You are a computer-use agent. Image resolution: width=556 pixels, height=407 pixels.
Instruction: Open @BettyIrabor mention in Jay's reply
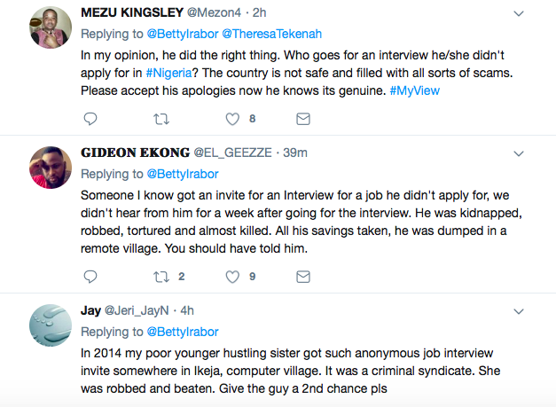183,332
